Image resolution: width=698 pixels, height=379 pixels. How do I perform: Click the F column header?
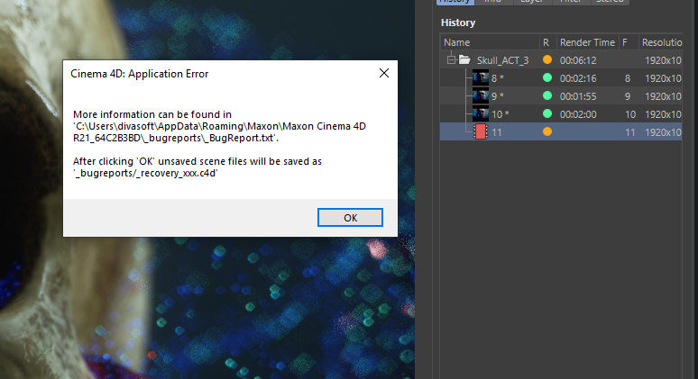tap(629, 42)
